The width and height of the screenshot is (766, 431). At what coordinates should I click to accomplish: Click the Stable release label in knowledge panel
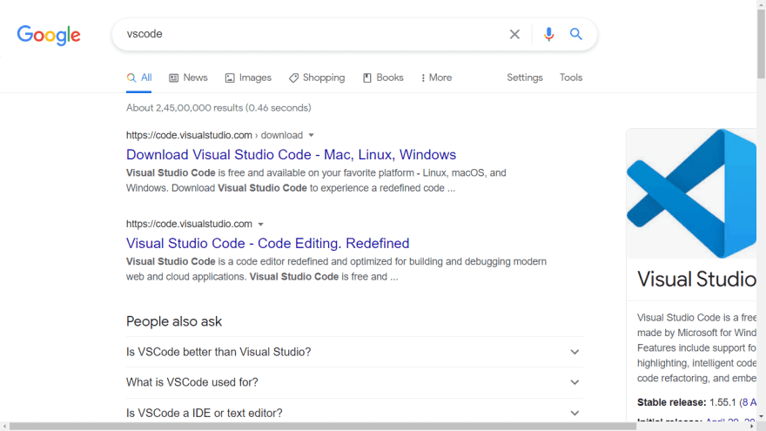coord(672,402)
